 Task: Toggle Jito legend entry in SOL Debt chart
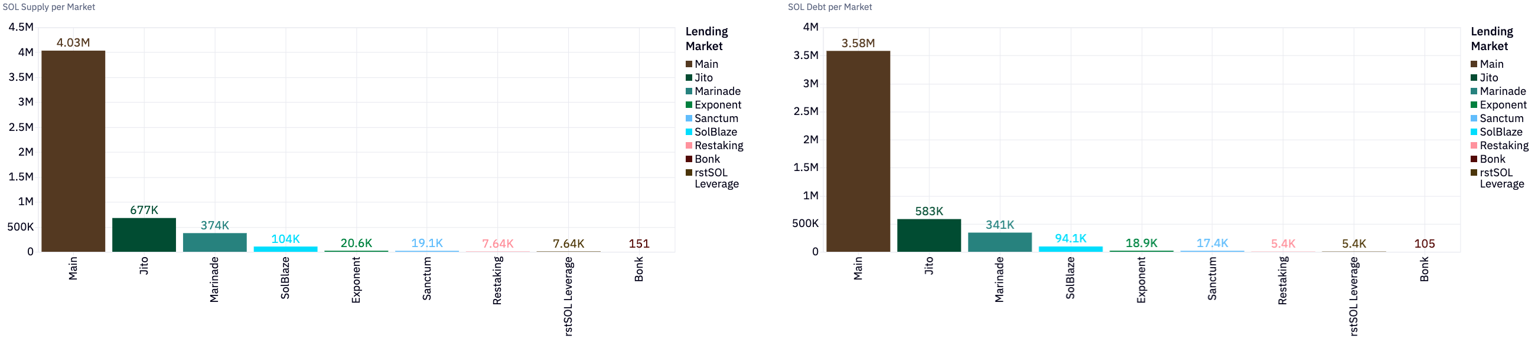[1488, 77]
